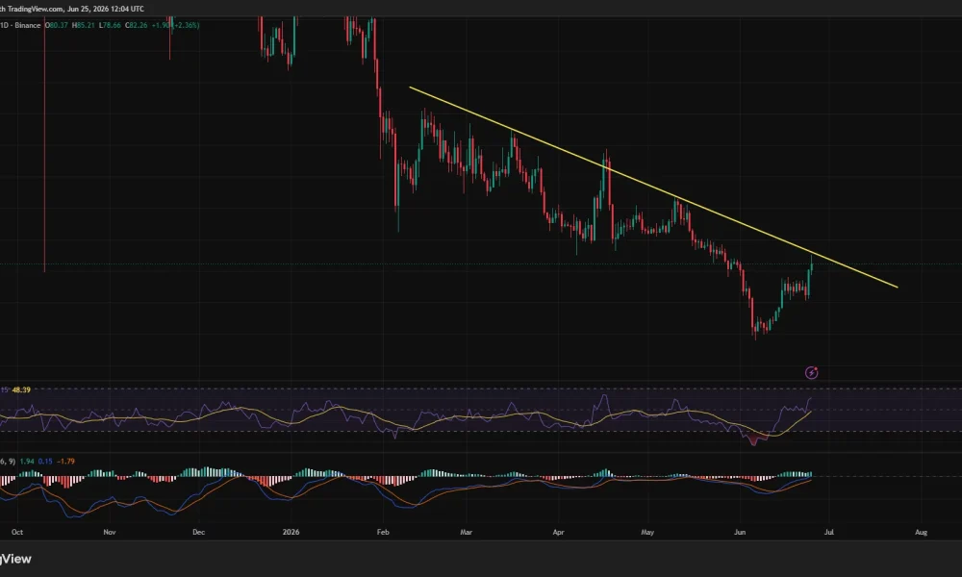Screen dimensions: 962x577
Task: Click the MACD histogram value 1.94
Action: coord(27,461)
